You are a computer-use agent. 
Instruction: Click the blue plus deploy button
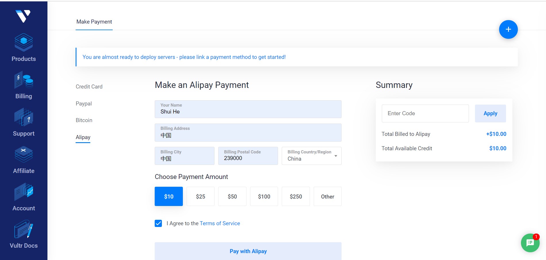point(508,29)
